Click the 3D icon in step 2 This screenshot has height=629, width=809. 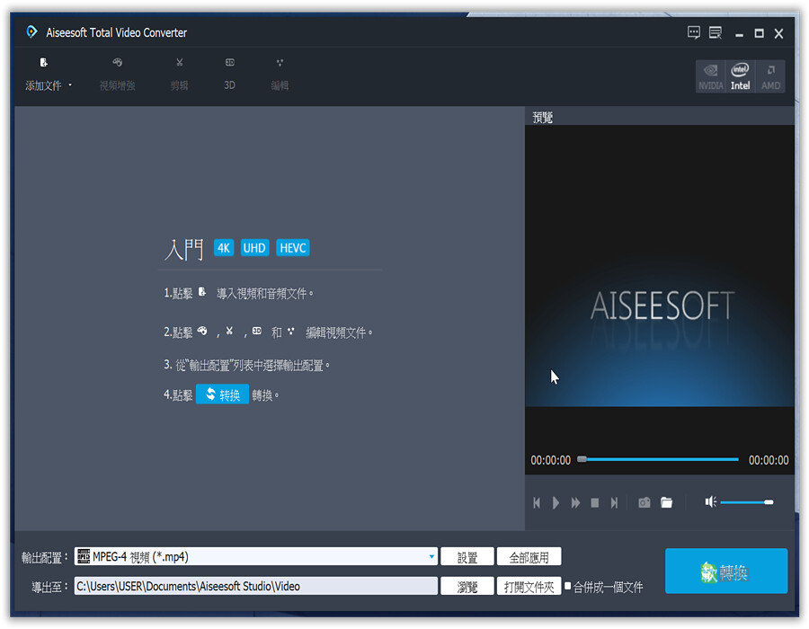click(256, 331)
